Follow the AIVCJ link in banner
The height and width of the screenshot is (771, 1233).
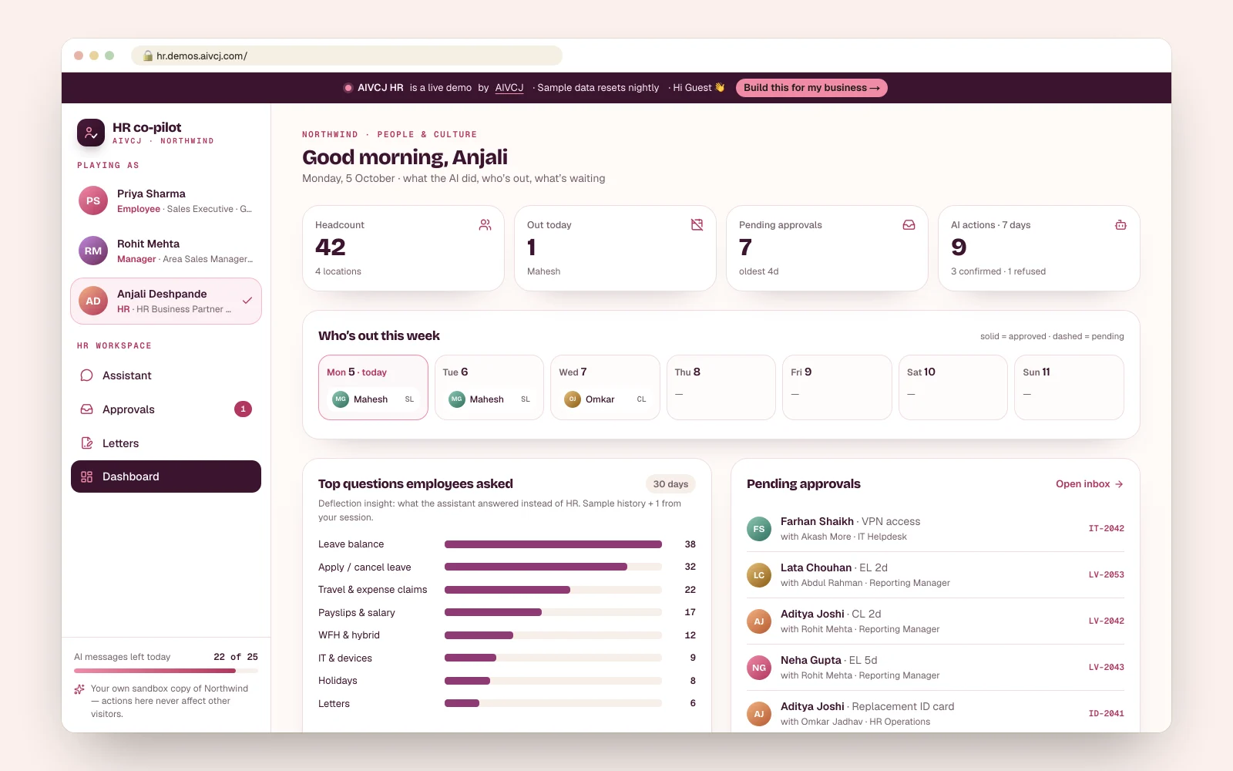coord(509,88)
